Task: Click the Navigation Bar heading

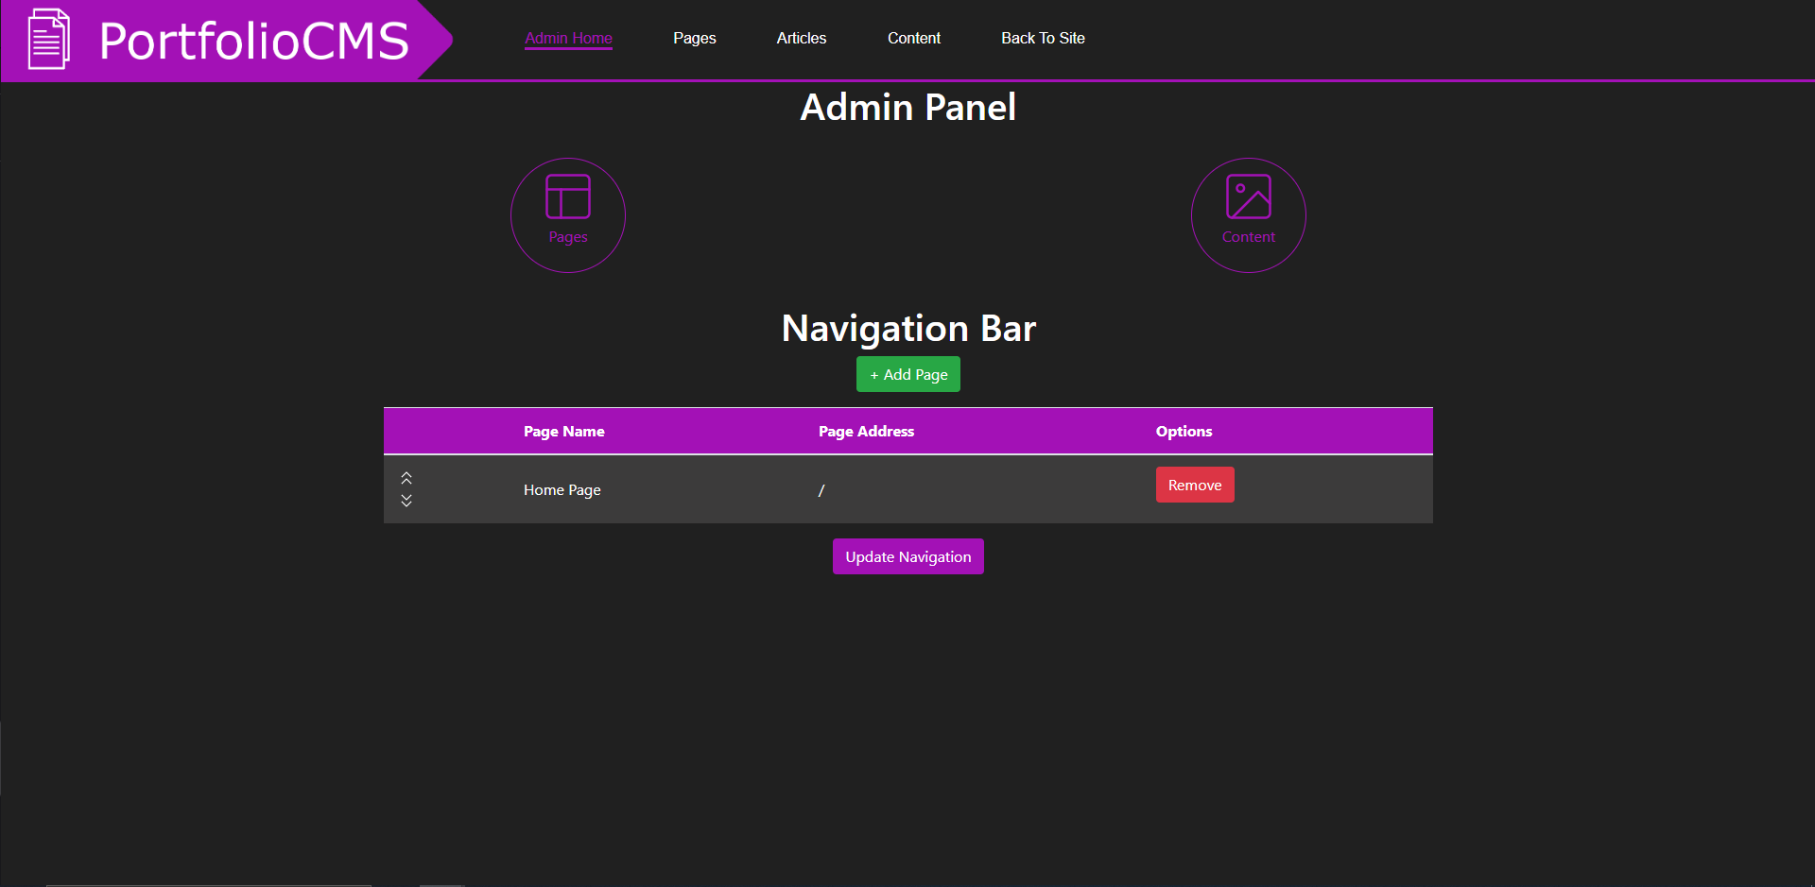Action: coord(908,329)
